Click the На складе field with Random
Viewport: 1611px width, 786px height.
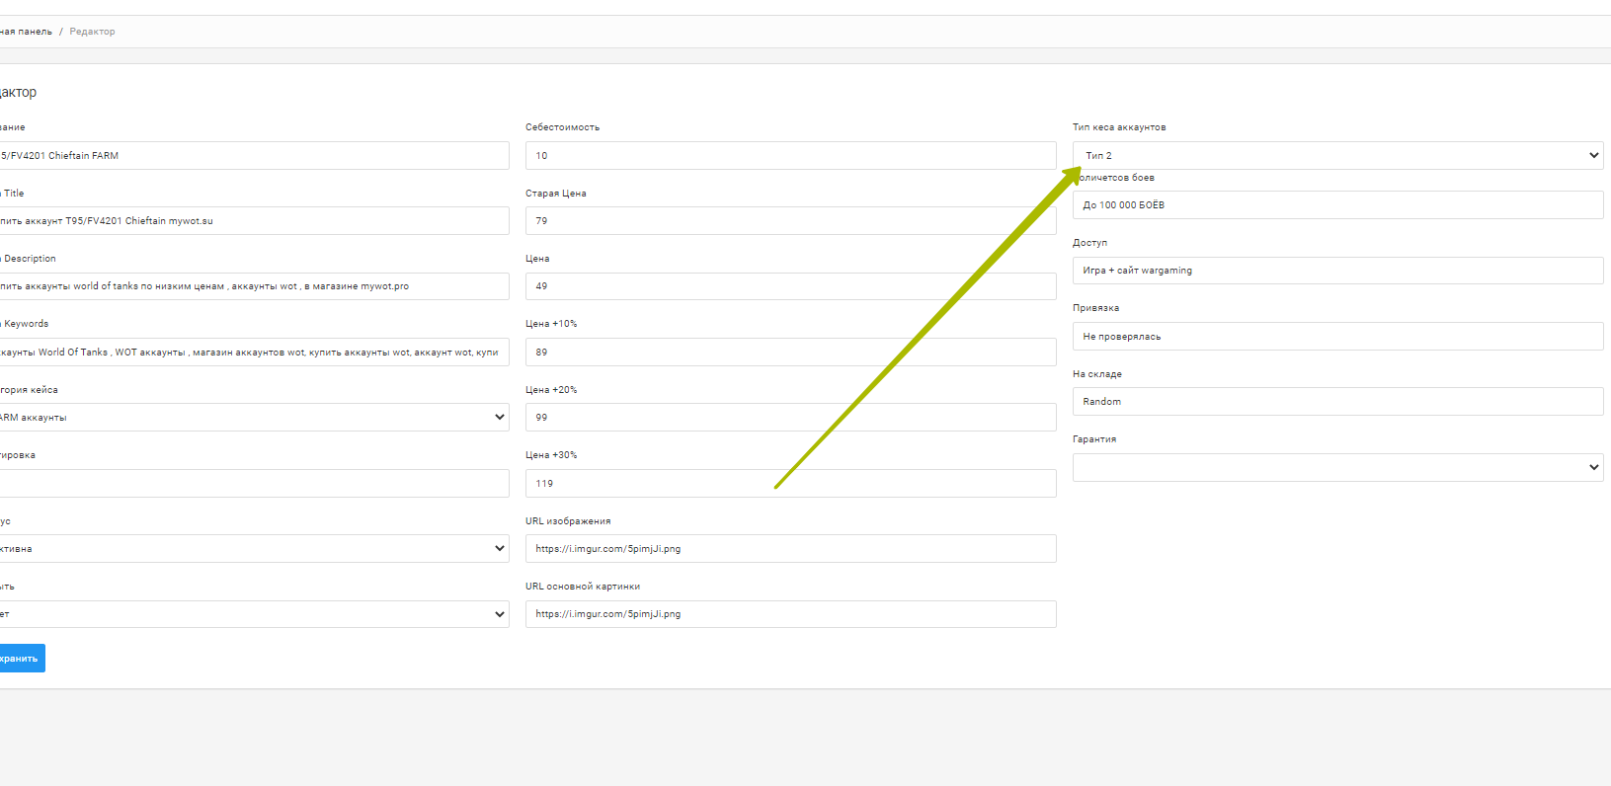(x=1336, y=401)
